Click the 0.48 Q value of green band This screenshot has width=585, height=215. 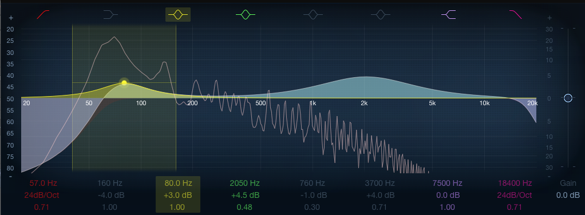245,207
